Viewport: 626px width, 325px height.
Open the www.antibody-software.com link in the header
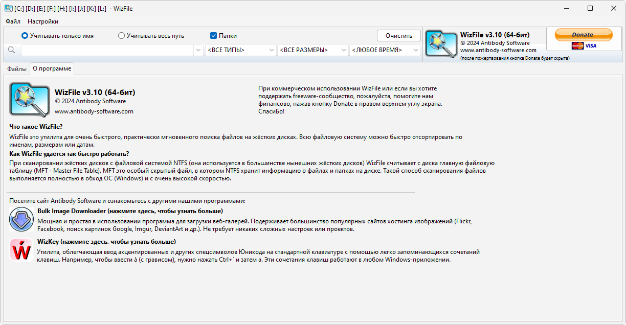[498, 50]
